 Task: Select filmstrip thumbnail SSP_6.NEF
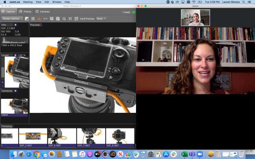click(x=62, y=137)
